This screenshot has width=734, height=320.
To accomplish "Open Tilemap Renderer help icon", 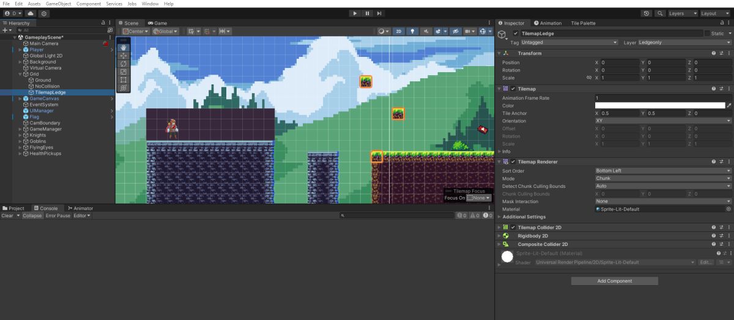I will click(713, 162).
